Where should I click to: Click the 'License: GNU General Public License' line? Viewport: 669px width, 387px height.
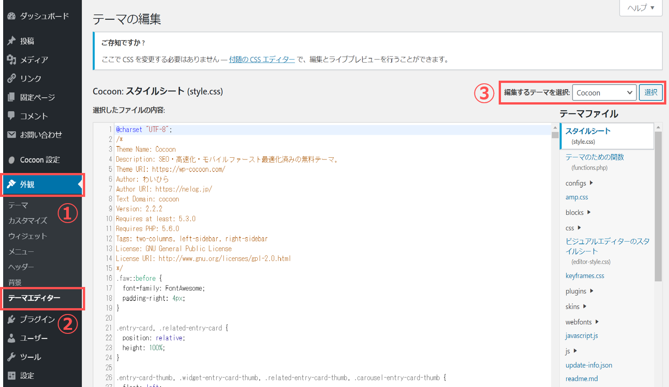click(174, 248)
